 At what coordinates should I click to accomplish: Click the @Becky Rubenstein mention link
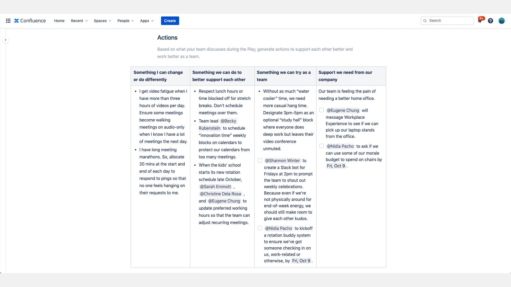click(x=217, y=124)
